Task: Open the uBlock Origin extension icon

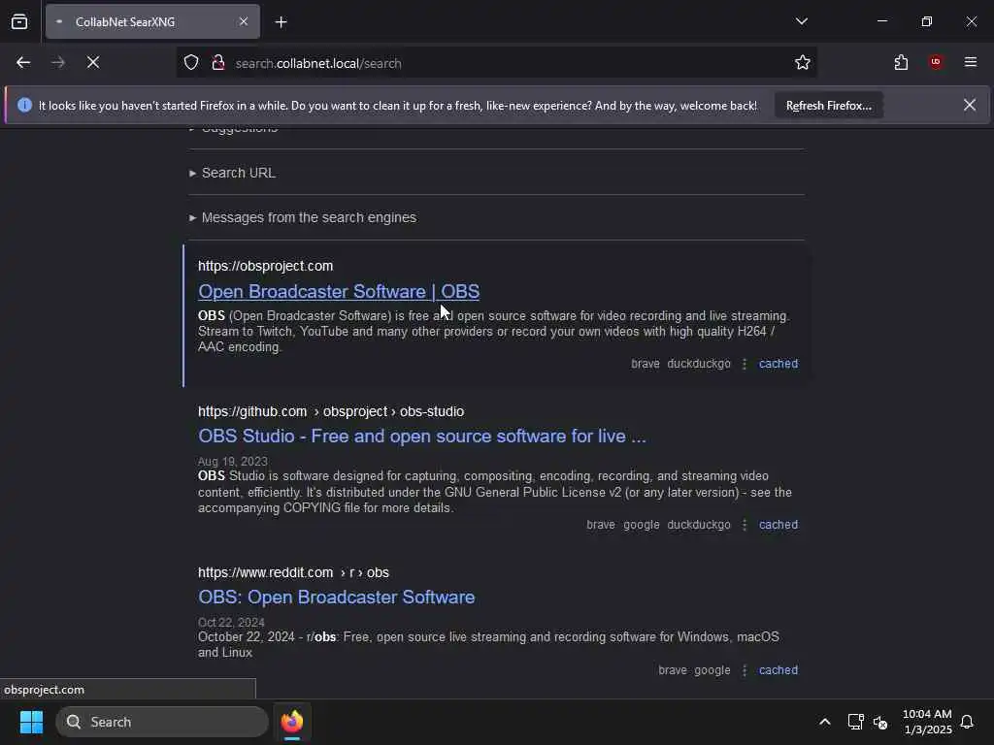Action: click(x=936, y=62)
